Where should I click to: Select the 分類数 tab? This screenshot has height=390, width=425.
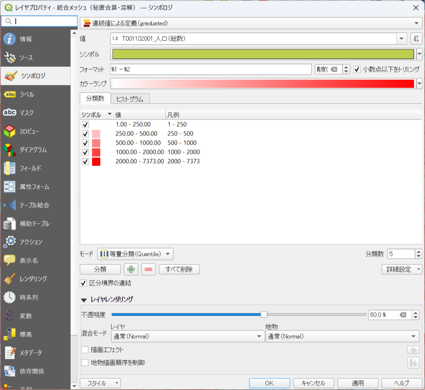click(x=95, y=99)
